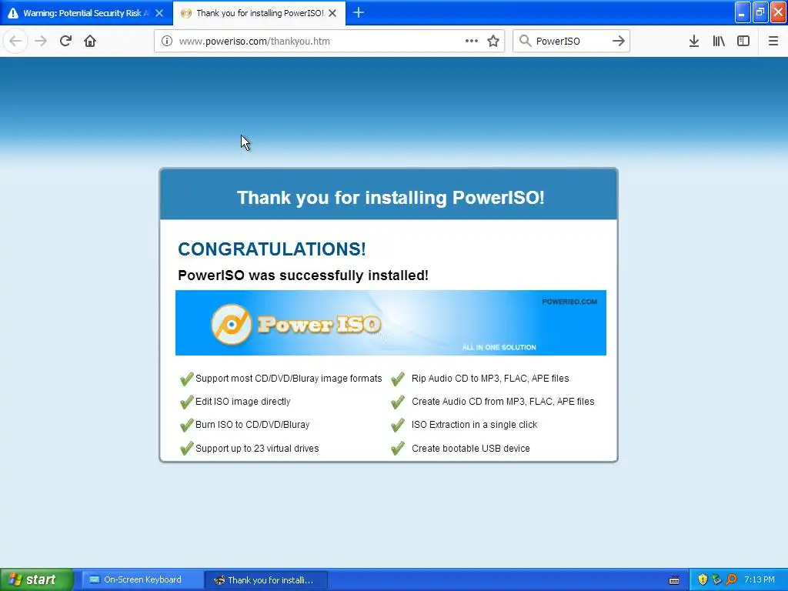Image resolution: width=788 pixels, height=591 pixels.
Task: Click the CONGRATULATIONS! heading
Action: 272,249
